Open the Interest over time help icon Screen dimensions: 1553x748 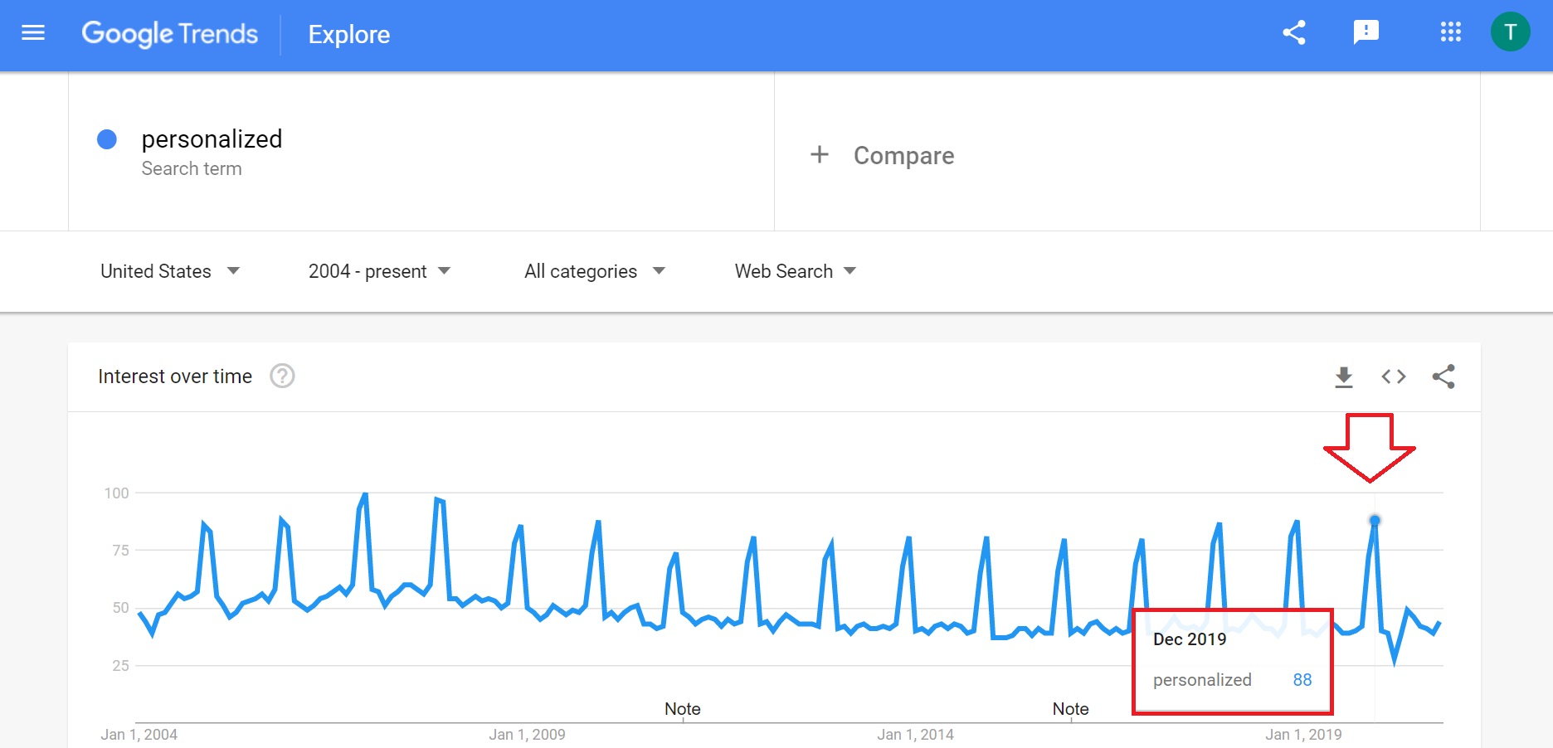tap(282, 376)
